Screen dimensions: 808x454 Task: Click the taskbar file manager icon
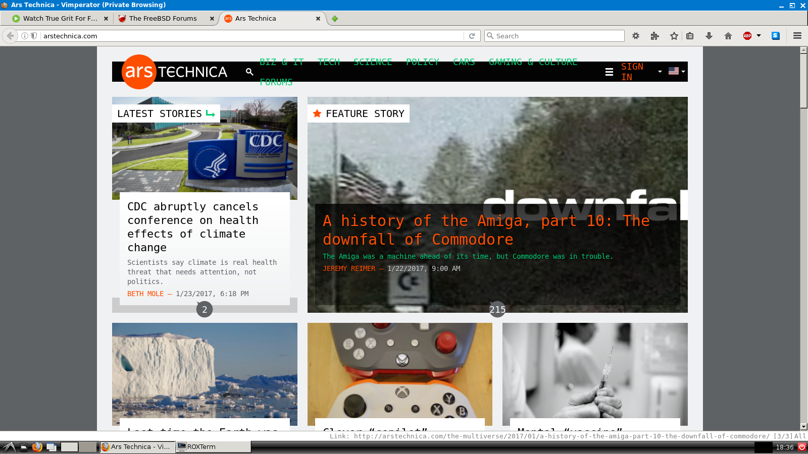click(24, 447)
